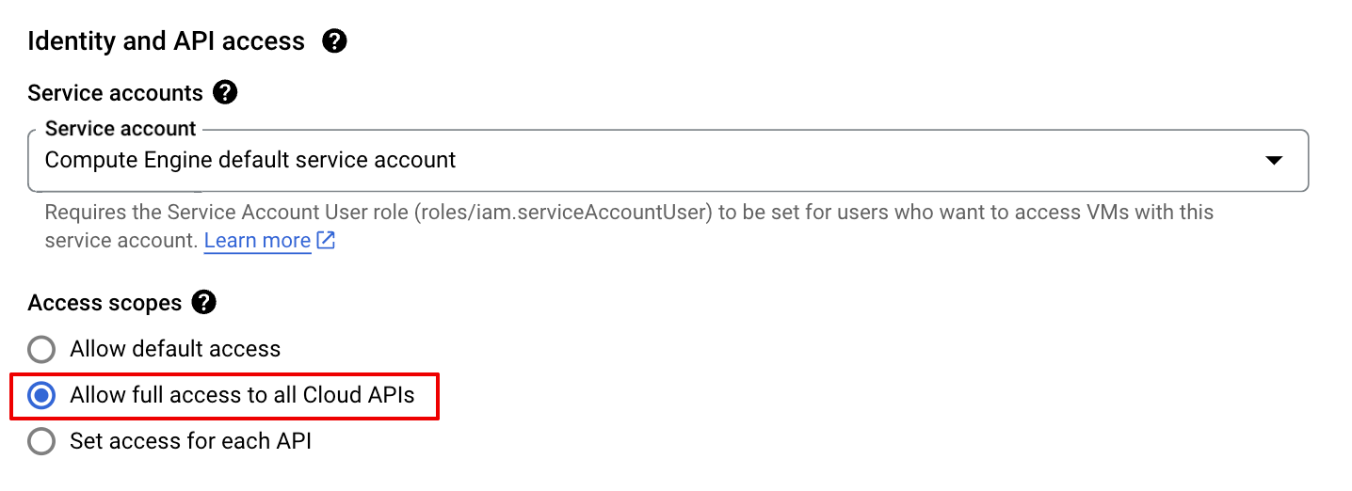Click the Access scopes subheading text

point(105,303)
